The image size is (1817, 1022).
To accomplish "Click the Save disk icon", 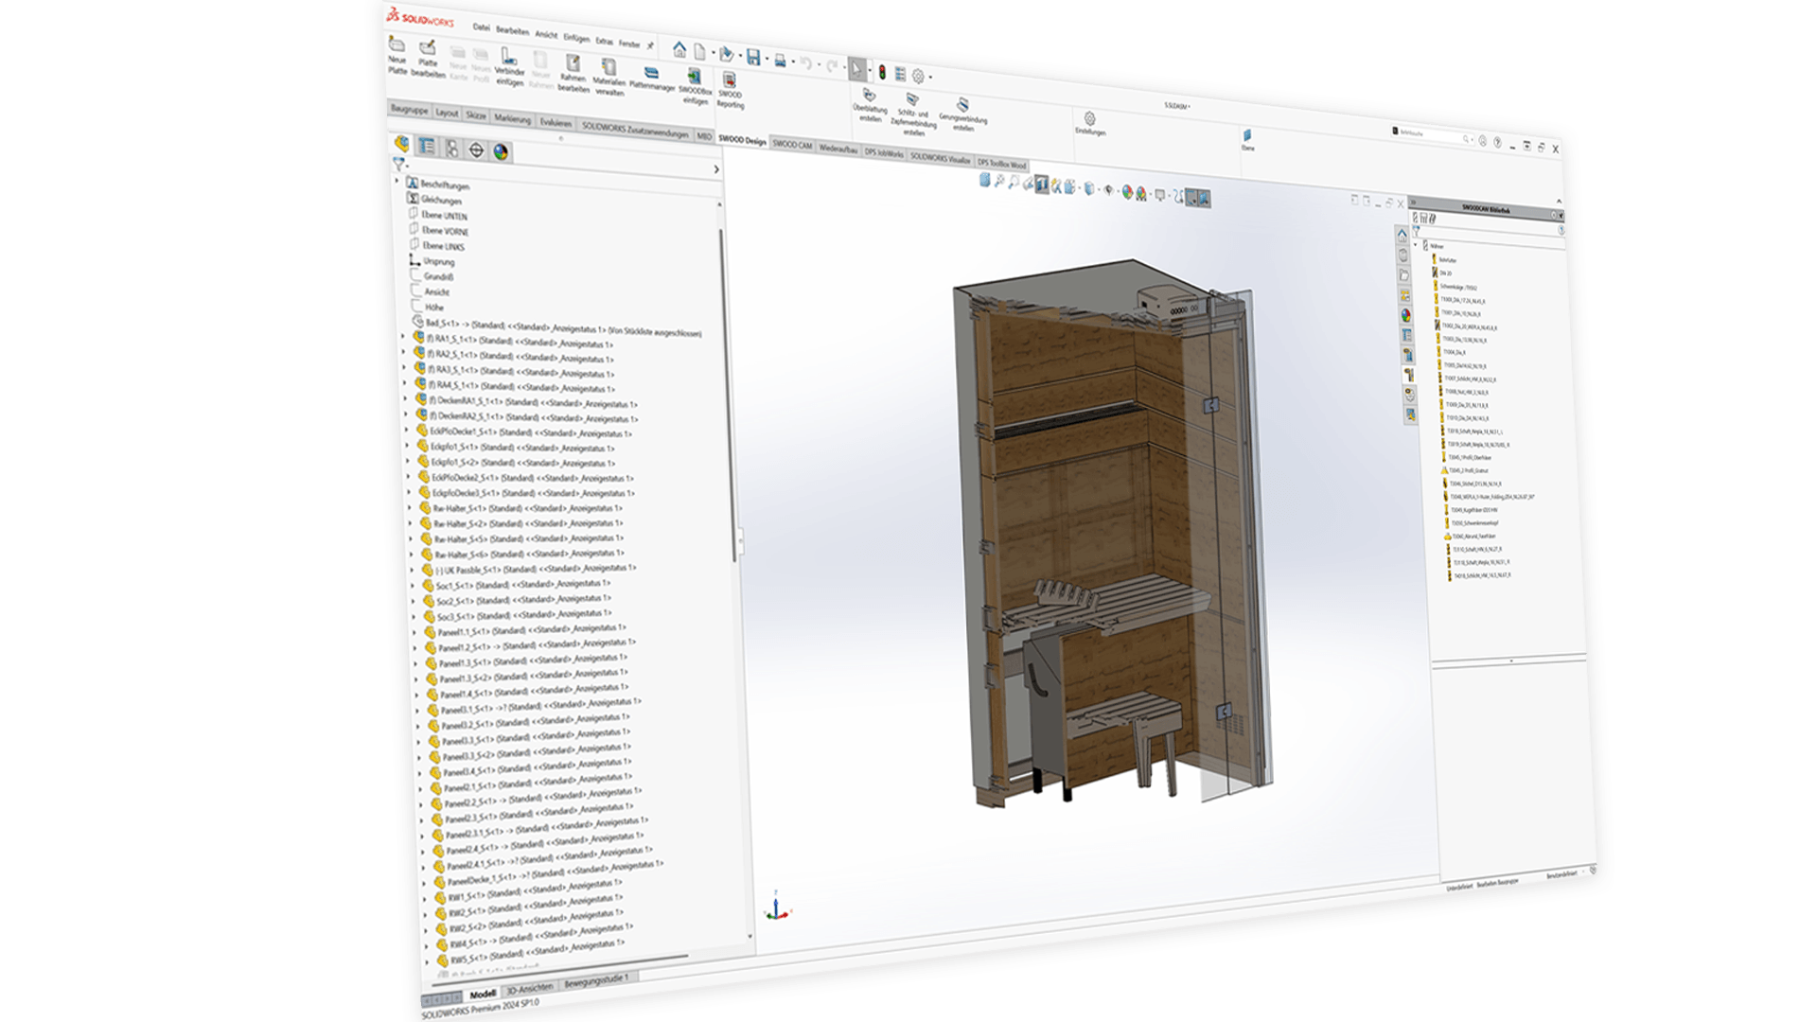I will 753,58.
